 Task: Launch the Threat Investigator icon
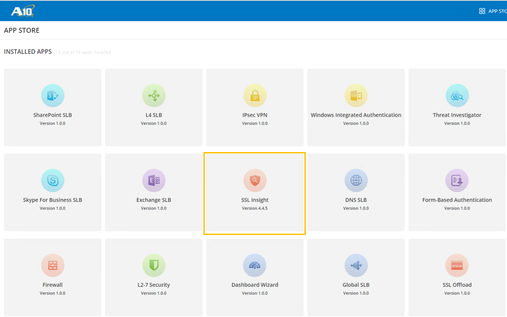tap(457, 95)
